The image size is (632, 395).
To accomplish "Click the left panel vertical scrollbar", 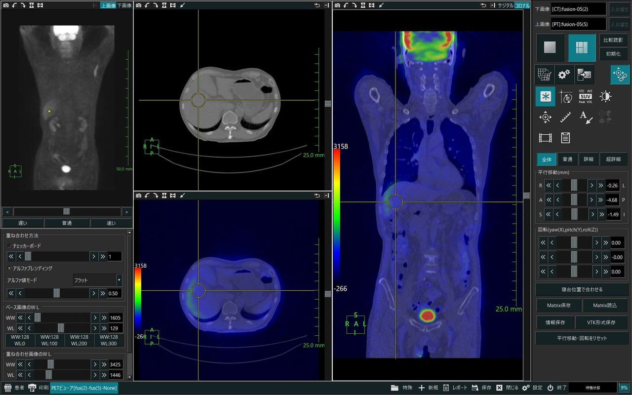I will click(130, 306).
